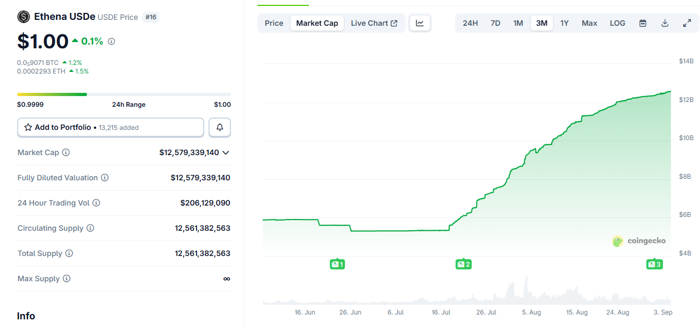Click the Fully Diluted Valuation info icon

tap(105, 178)
